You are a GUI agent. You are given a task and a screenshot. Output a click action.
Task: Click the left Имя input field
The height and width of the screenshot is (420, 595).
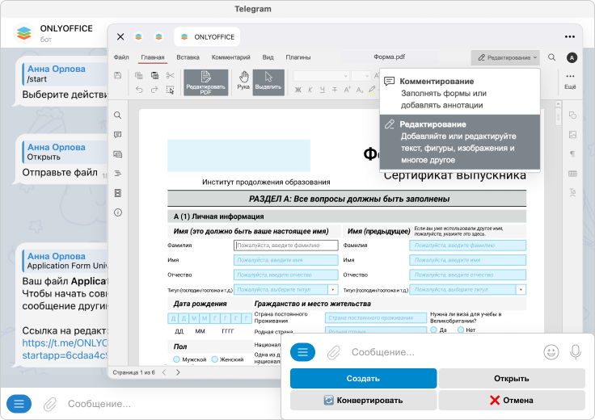286,260
